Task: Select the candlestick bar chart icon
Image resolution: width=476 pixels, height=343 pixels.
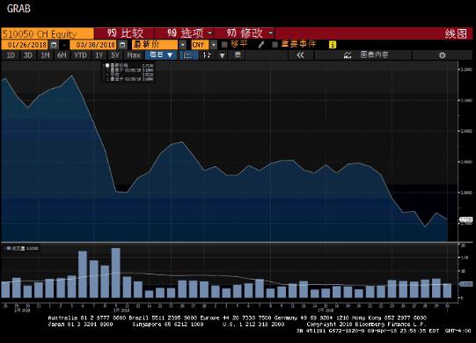Action: point(207,55)
